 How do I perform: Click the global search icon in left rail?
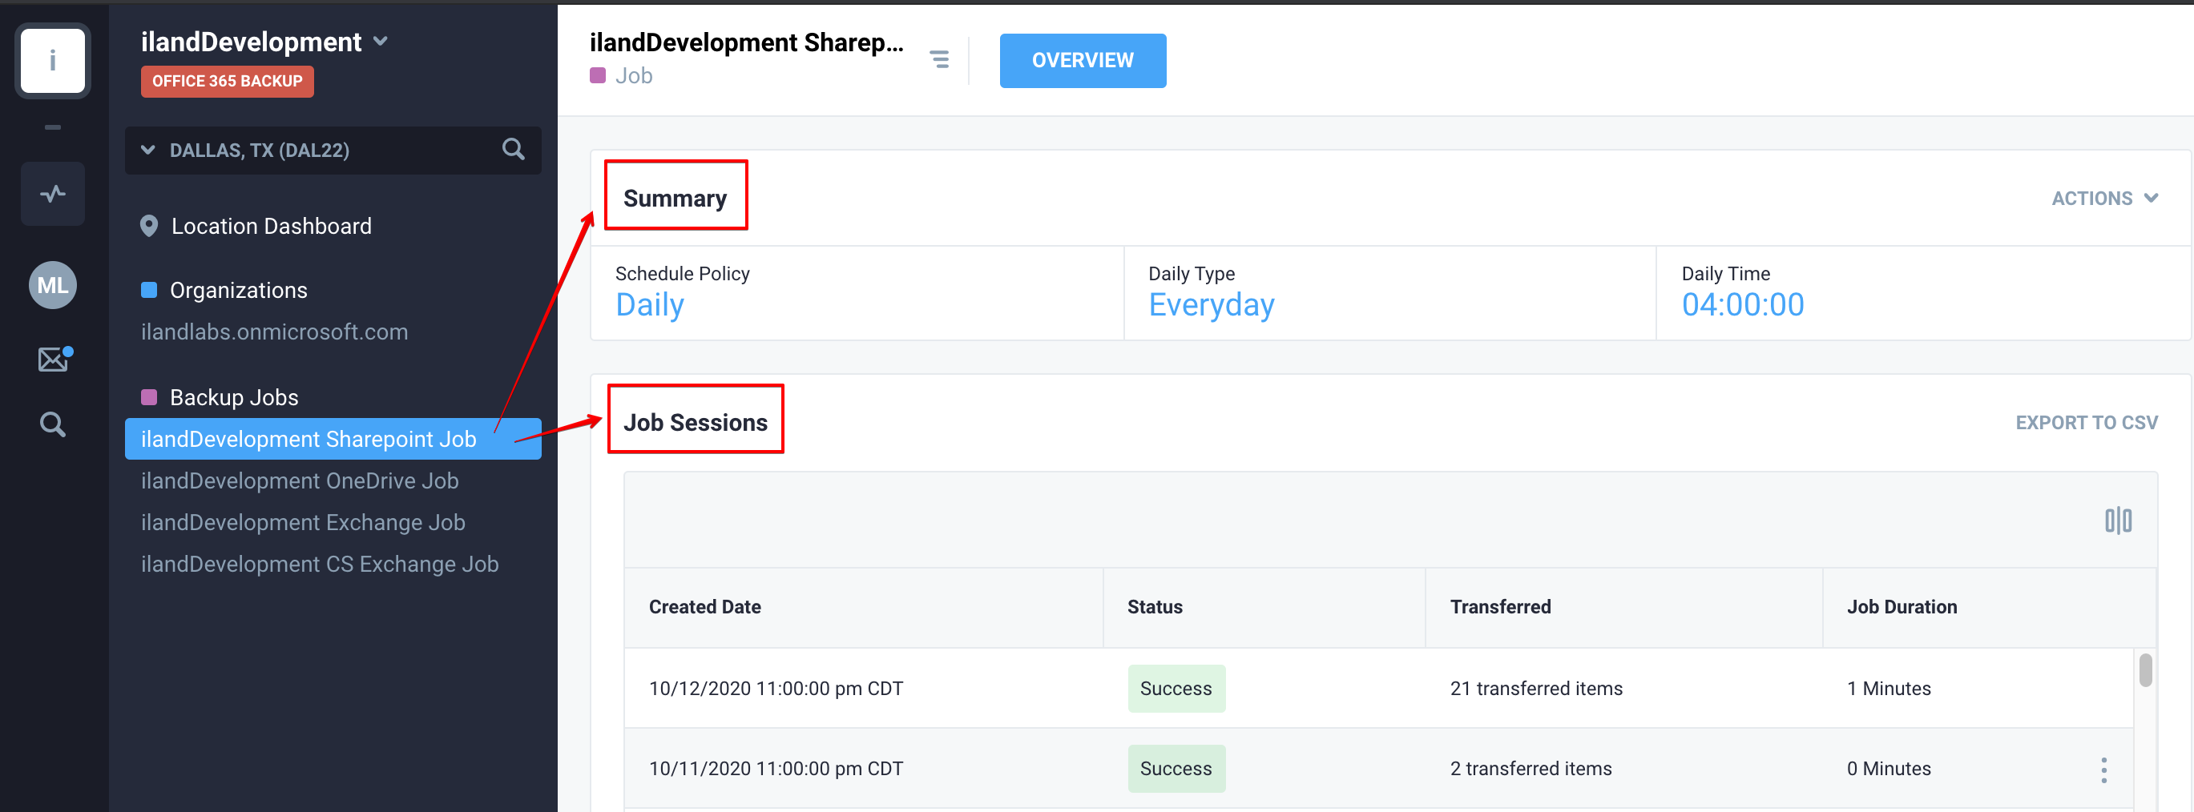pos(53,424)
